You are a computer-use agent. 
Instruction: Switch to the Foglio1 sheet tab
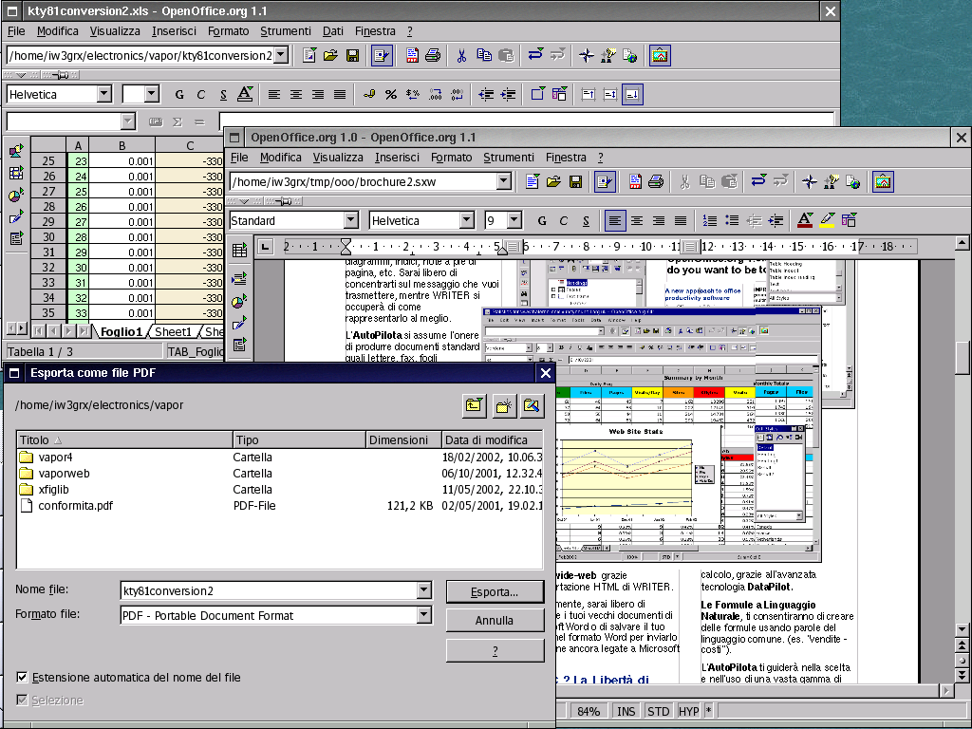121,331
